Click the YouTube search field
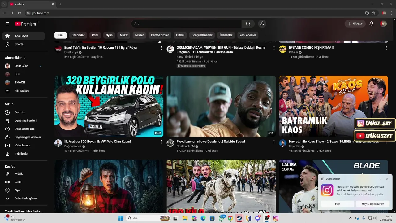This screenshot has width=396, height=223. [x=186, y=24]
